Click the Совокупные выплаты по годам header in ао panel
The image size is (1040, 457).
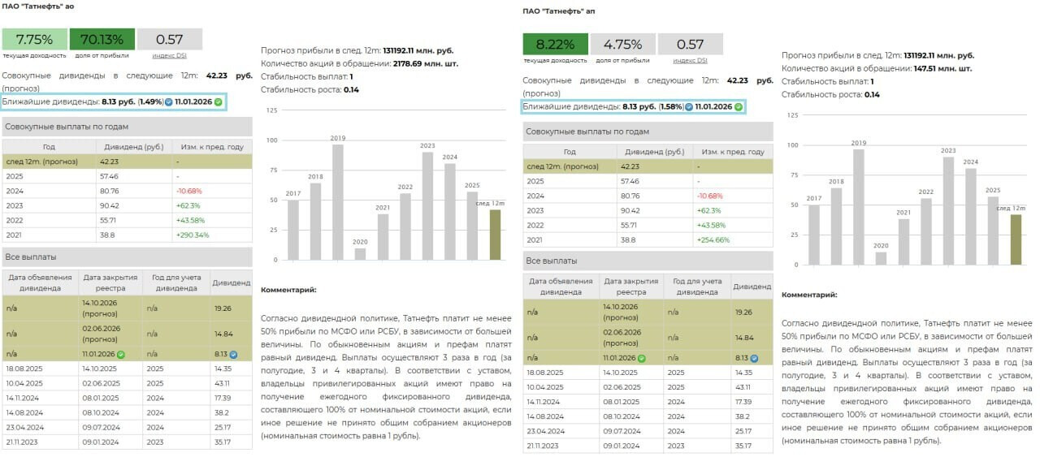pyautogui.click(x=127, y=127)
